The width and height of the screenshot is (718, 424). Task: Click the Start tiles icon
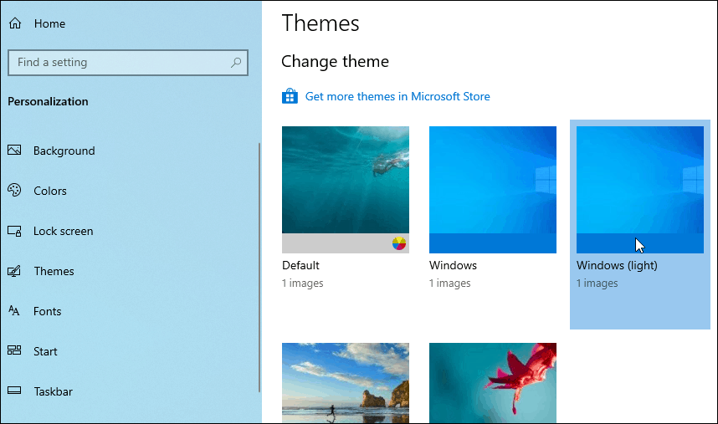[14, 350]
